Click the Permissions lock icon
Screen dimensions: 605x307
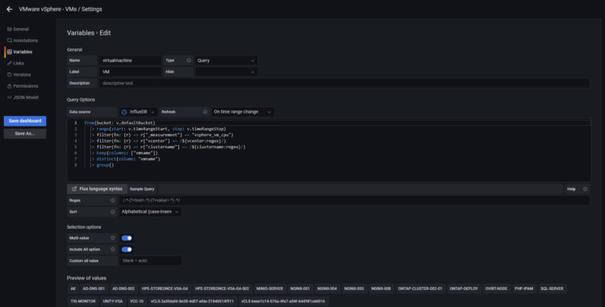point(9,86)
